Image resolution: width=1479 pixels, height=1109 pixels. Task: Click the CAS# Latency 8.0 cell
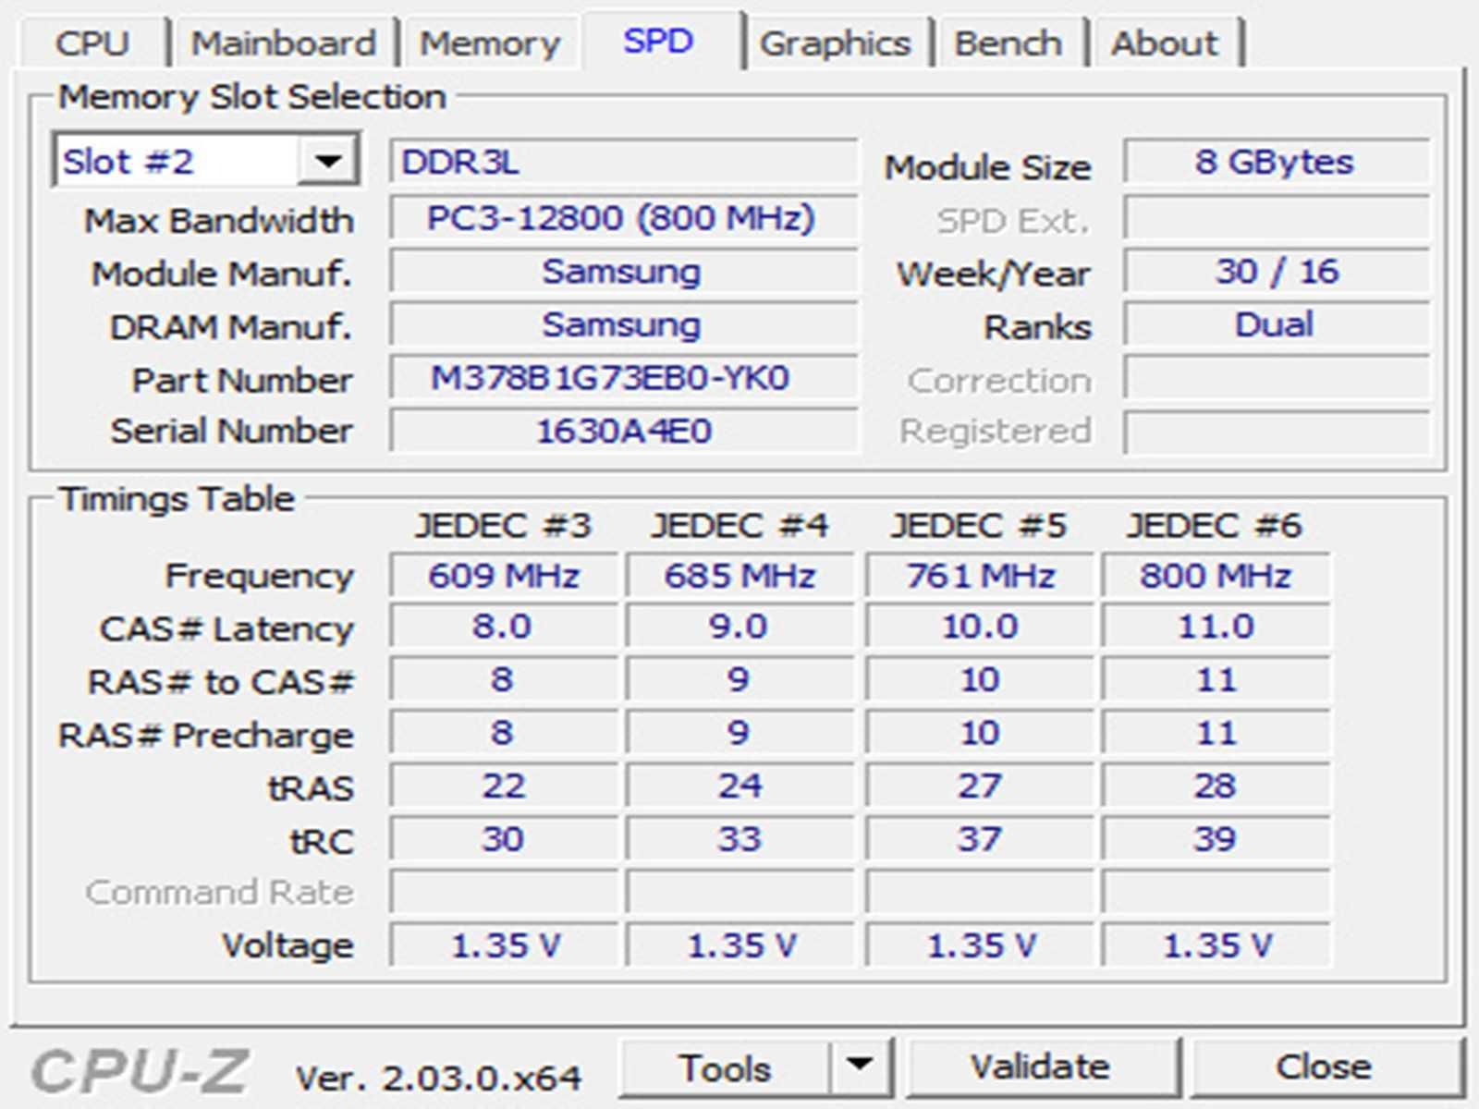click(x=504, y=627)
